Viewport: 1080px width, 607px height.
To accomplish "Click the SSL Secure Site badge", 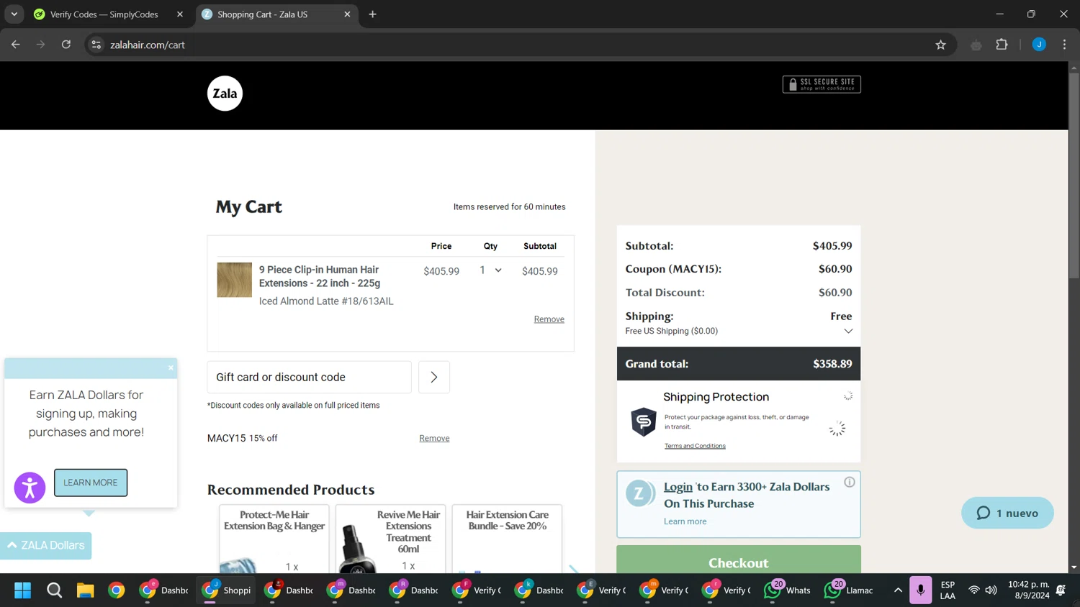I will [x=822, y=84].
